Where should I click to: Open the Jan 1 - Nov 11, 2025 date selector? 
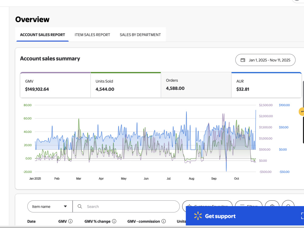[x=265, y=60]
